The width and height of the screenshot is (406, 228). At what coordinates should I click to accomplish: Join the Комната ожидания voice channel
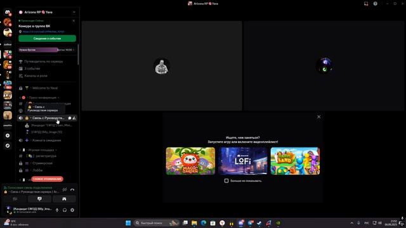(47, 141)
